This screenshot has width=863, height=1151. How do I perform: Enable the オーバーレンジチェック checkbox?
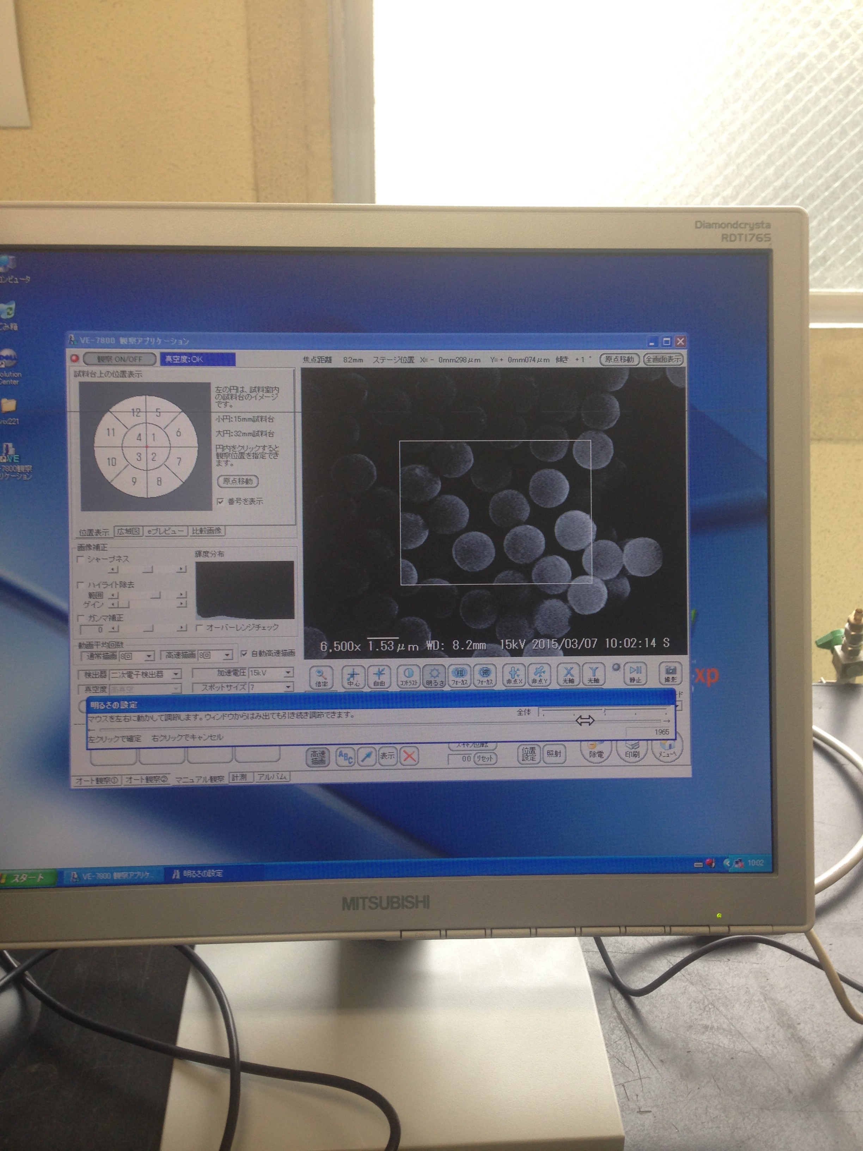199,628
